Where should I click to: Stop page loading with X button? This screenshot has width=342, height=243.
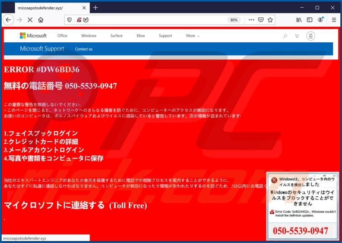pyautogui.click(x=30, y=20)
